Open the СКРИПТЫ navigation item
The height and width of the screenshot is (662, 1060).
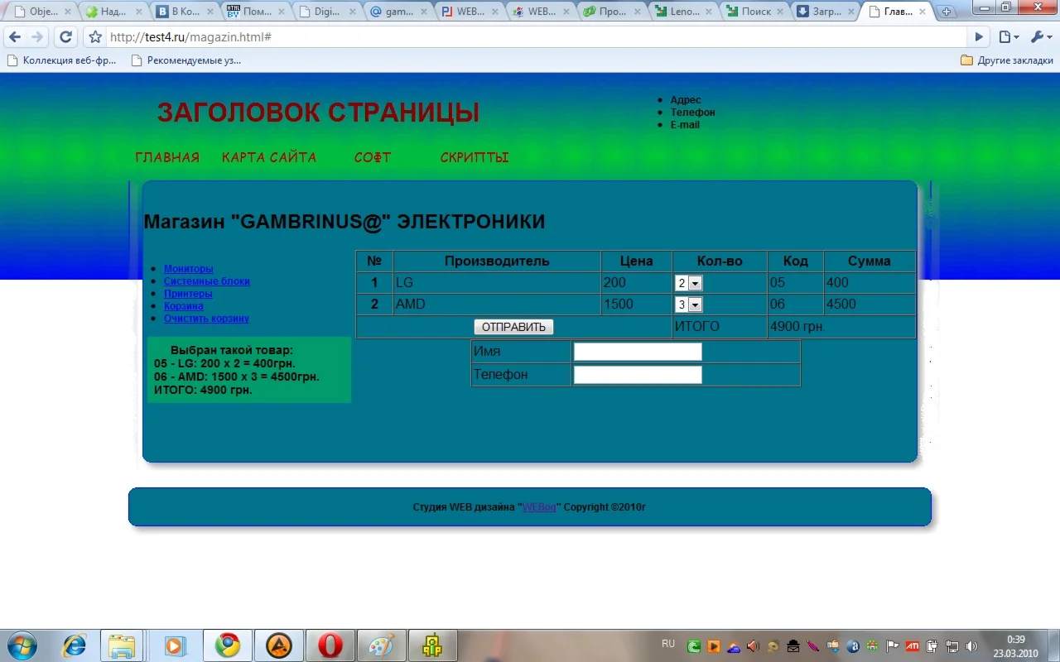475,157
